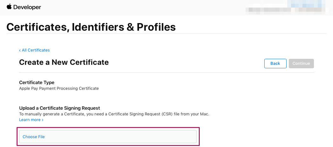Click the chevron before All Certificates
333x147 pixels.
point(20,50)
